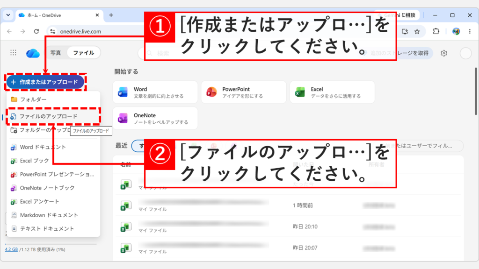Open the PowerPoint start card
Image resolution: width=479 pixels, height=269 pixels.
tap(244, 92)
